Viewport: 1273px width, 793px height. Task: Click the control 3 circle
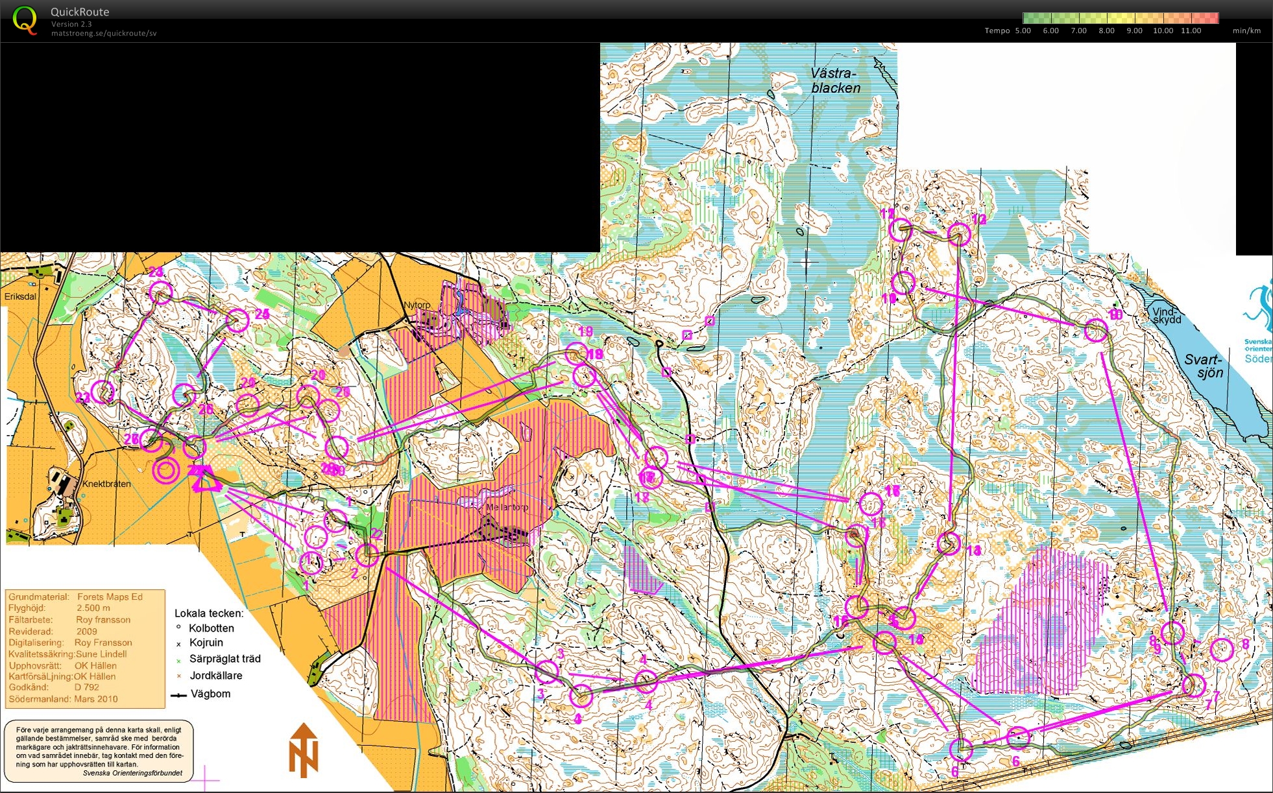(547, 671)
